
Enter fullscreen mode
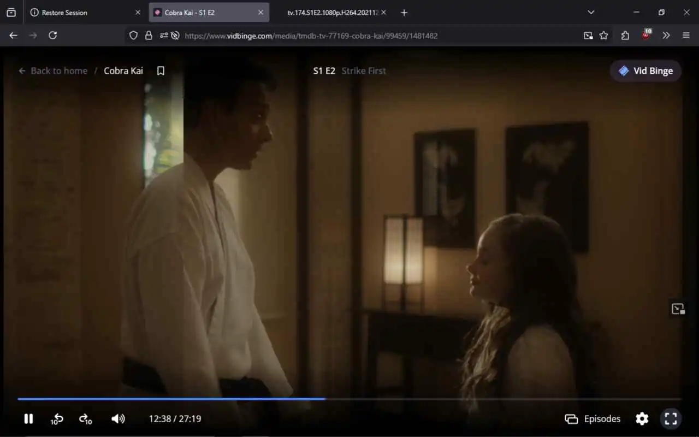(671, 419)
